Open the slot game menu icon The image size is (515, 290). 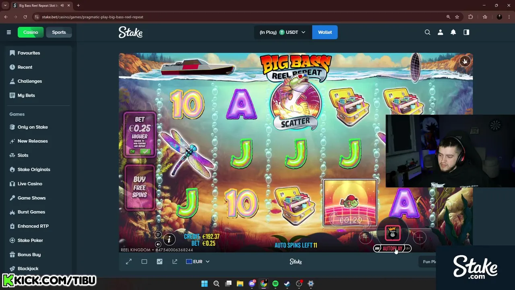tap(158, 235)
